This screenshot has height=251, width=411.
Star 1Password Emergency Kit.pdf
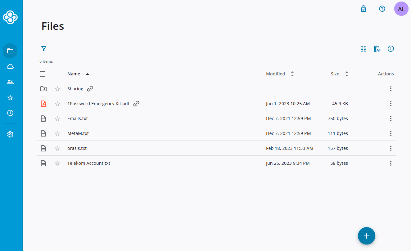click(x=57, y=104)
